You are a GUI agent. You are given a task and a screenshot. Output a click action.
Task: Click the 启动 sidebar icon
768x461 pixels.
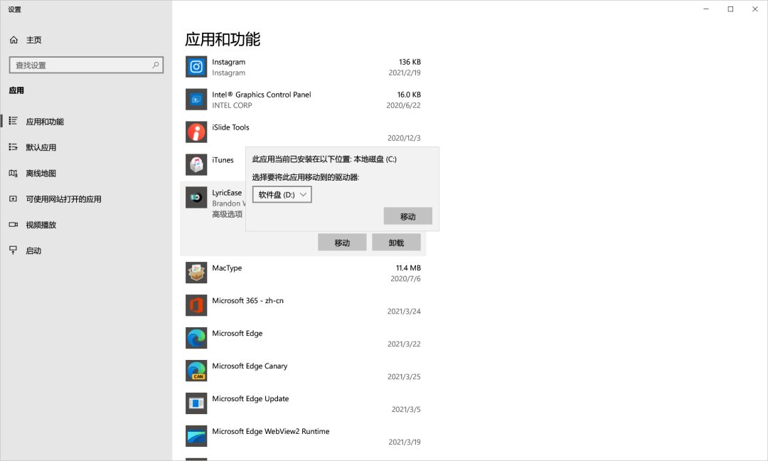[14, 250]
